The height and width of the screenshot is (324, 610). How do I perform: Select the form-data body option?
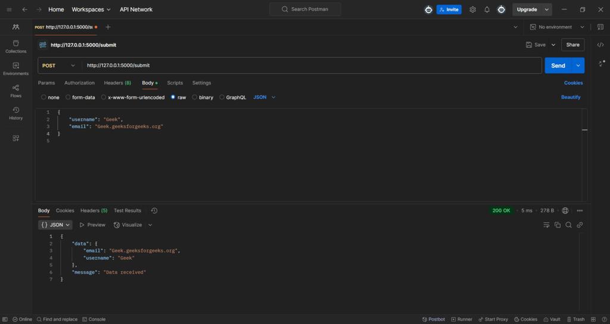click(x=80, y=97)
